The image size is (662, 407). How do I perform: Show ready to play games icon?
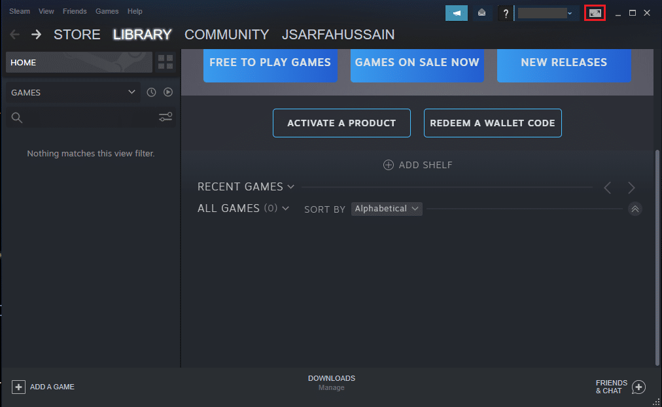[x=168, y=92]
